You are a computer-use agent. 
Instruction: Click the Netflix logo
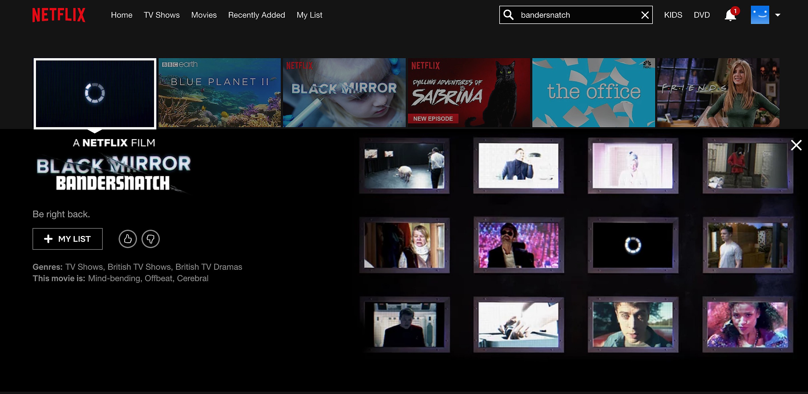(59, 15)
